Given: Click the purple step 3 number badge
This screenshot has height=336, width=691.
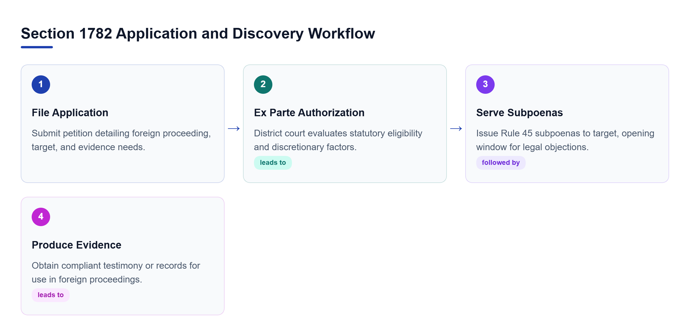Looking at the screenshot, I should [x=485, y=85].
